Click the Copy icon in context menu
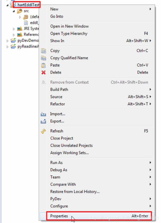This screenshot has width=161, height=223. tap(44, 51)
